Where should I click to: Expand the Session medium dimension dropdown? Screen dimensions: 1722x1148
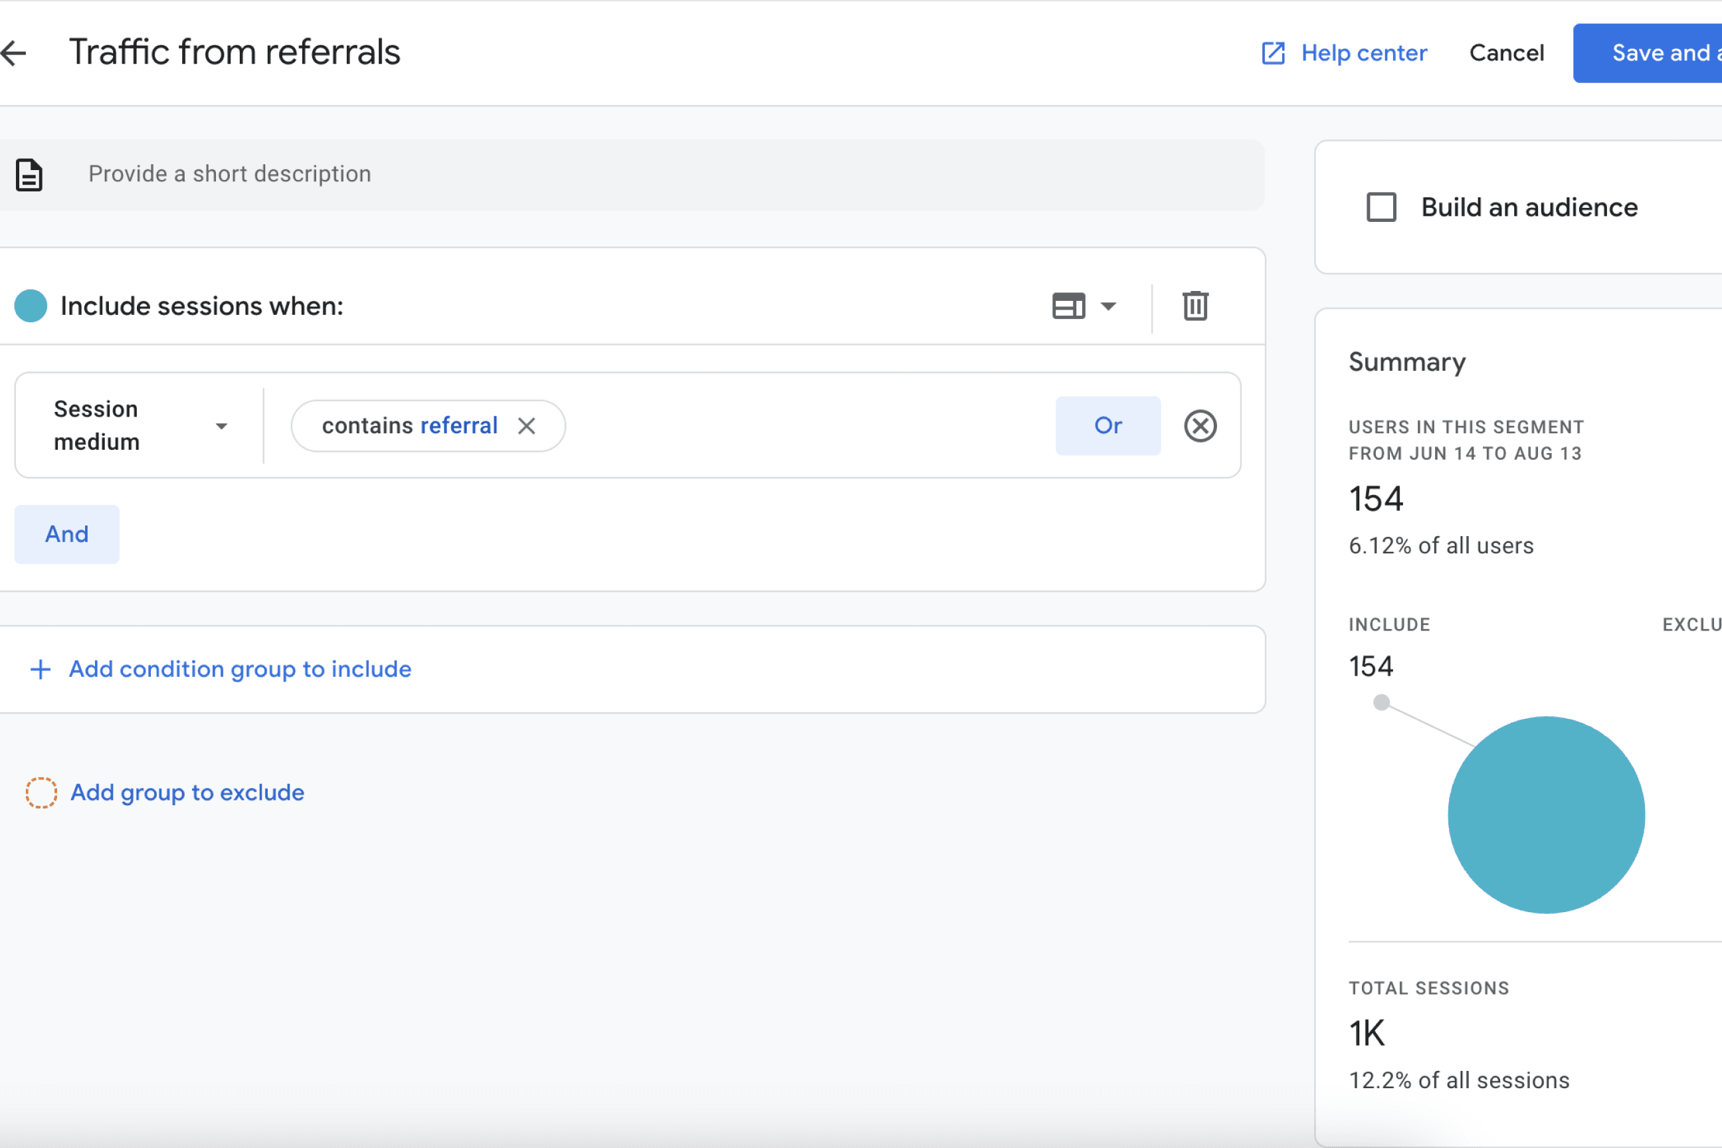(x=221, y=425)
